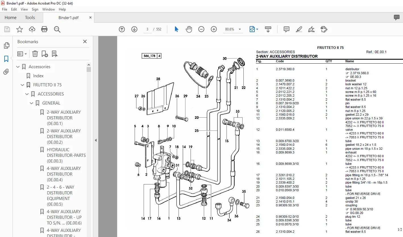Click part code 2.3719.380.0 in Code column
Viewport: 403px width, 237px height.
(285, 69)
